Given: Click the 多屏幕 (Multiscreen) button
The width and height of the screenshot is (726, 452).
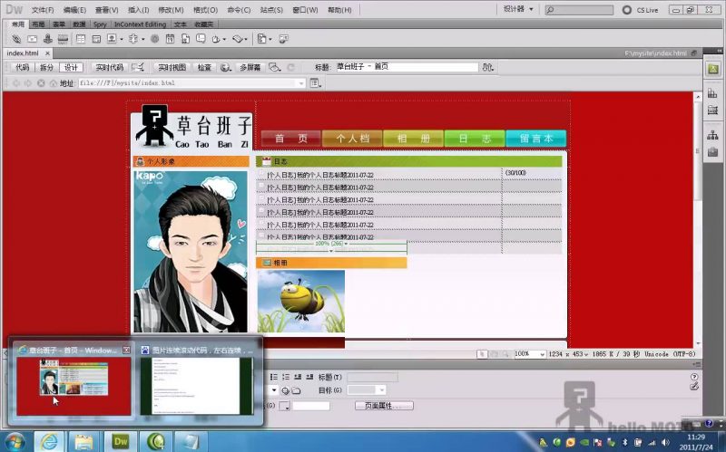Looking at the screenshot, I should 250,67.
